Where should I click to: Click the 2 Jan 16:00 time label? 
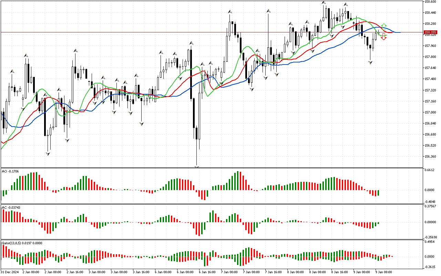coord(74,272)
